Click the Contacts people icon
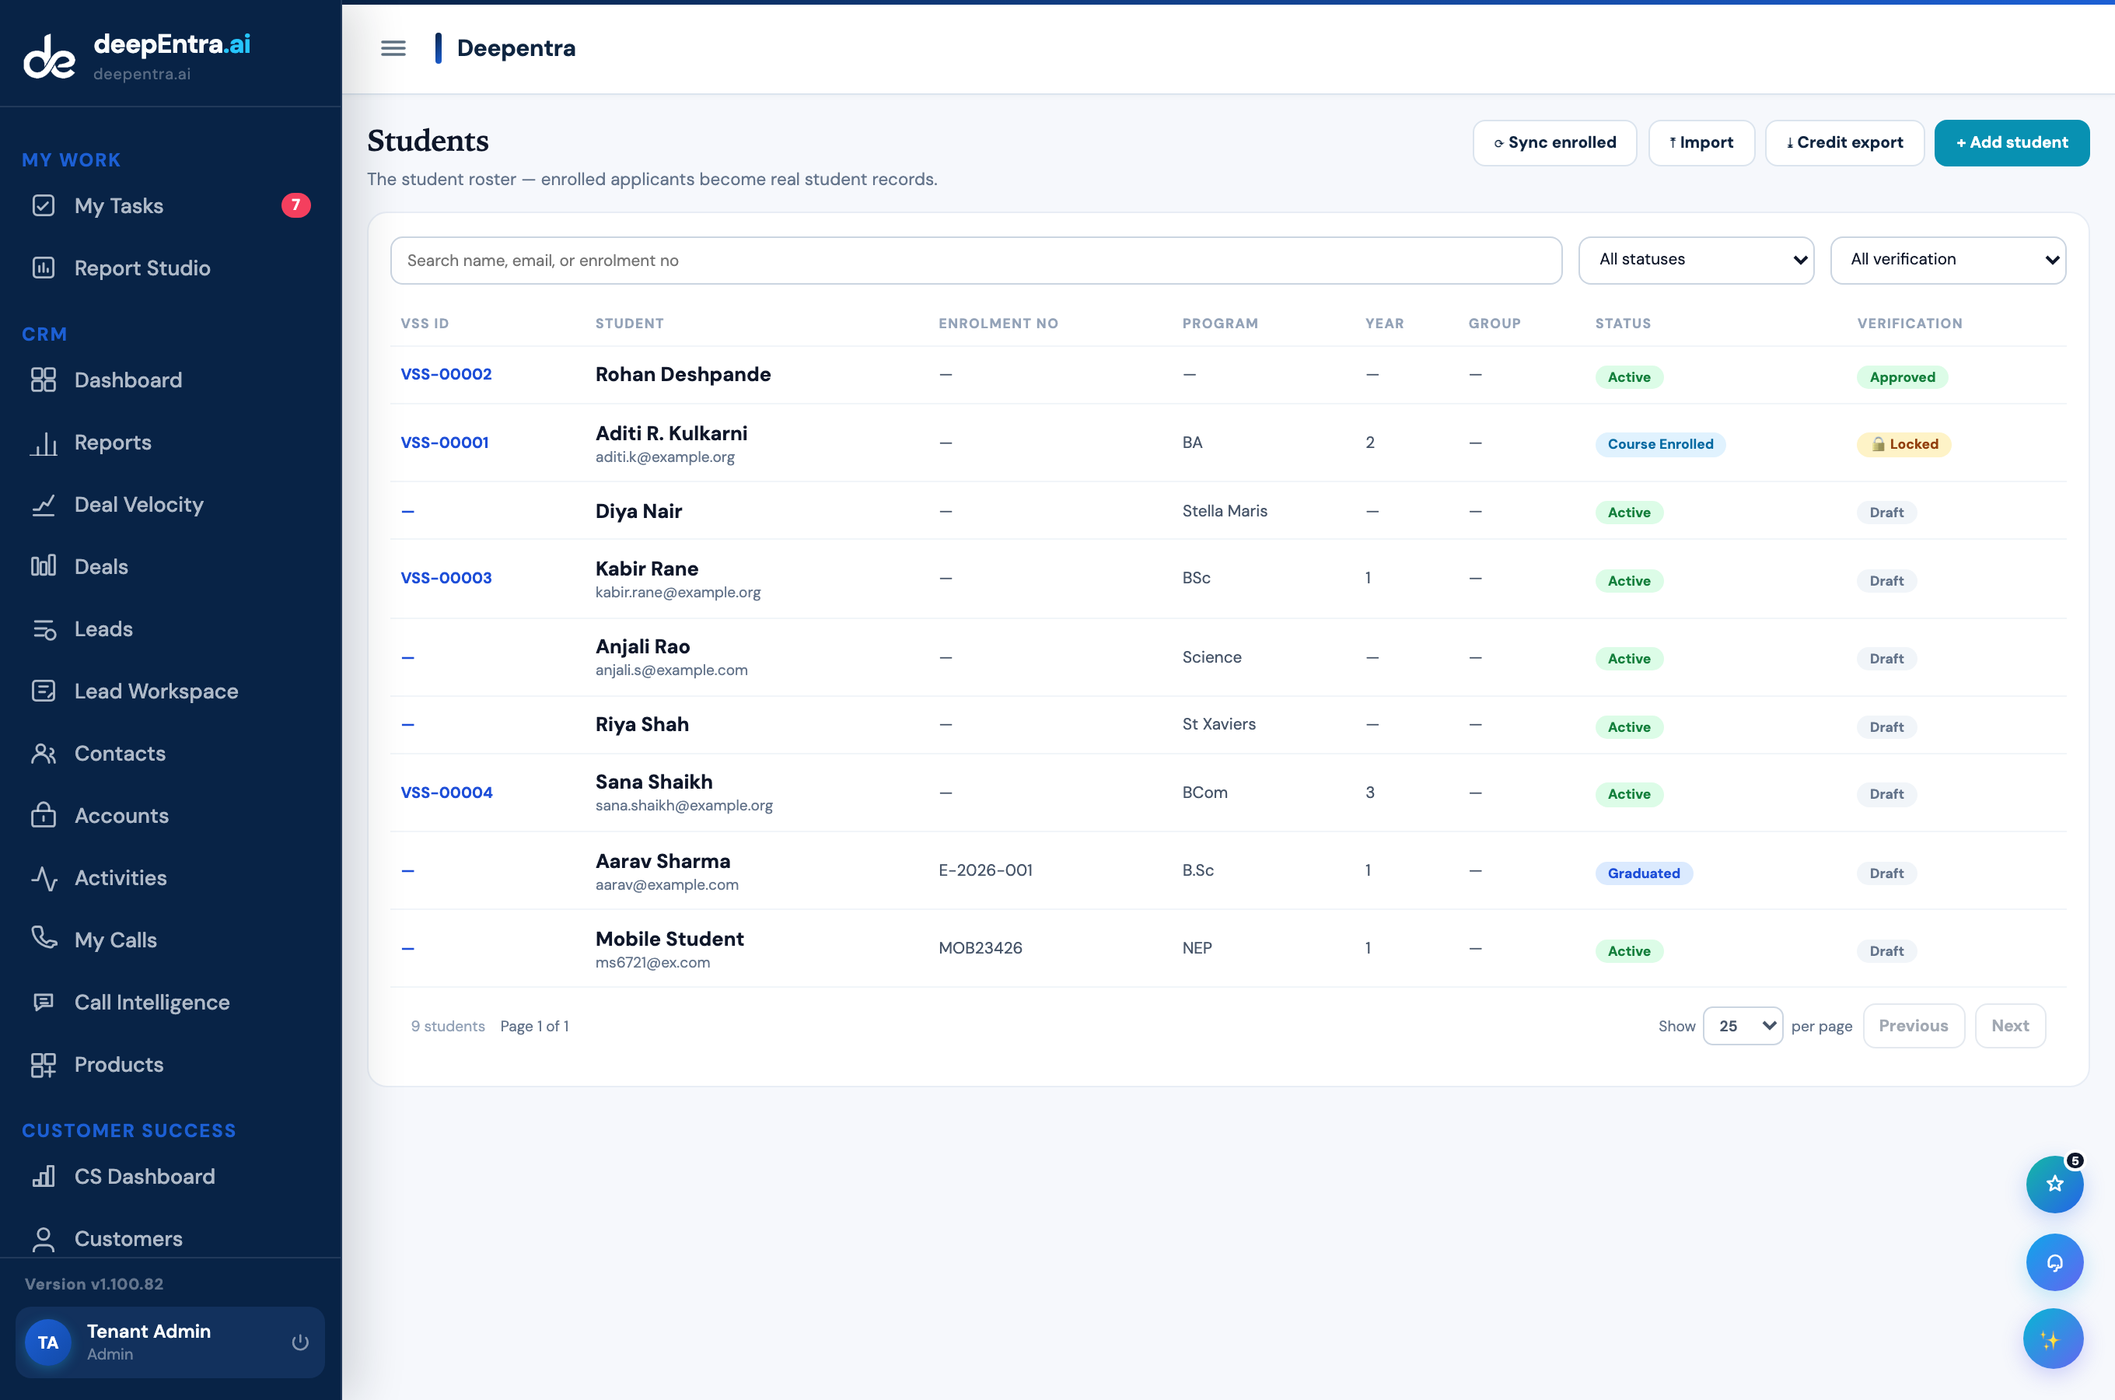Viewport: 2115px width, 1400px height. pos(44,754)
